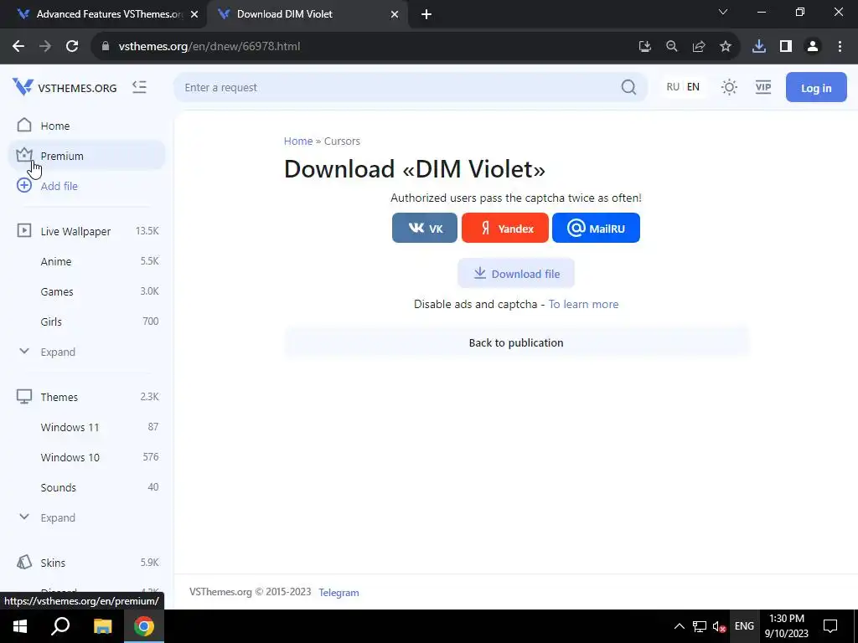Screen dimensions: 858x643
Task: Open the Themes category
Action: pos(86,397)
